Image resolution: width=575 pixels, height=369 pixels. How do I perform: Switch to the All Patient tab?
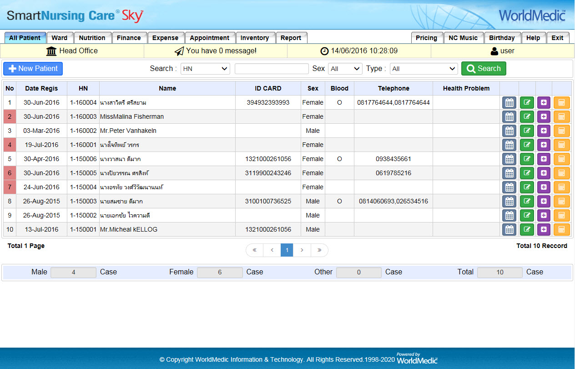(x=25, y=38)
